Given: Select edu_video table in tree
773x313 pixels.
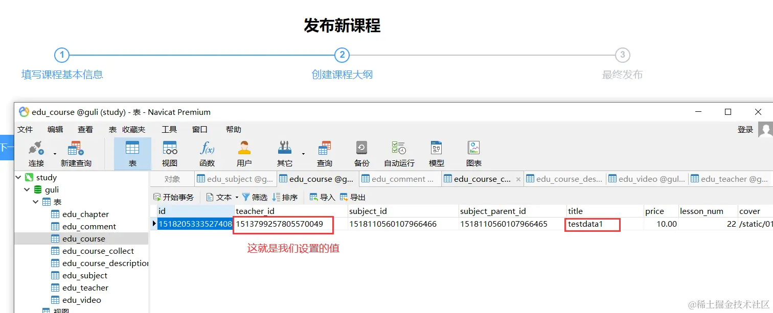Looking at the screenshot, I should point(76,300).
